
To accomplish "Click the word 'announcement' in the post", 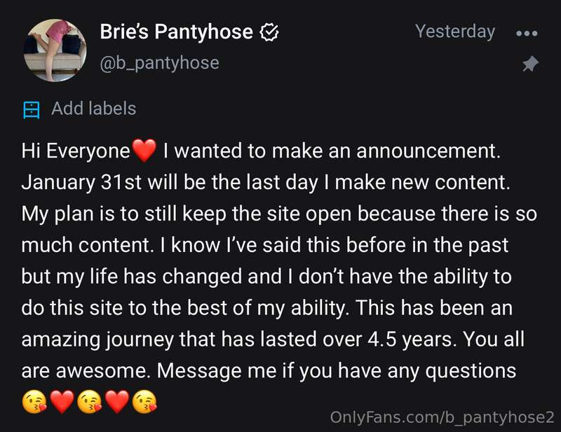I will 428,151.
